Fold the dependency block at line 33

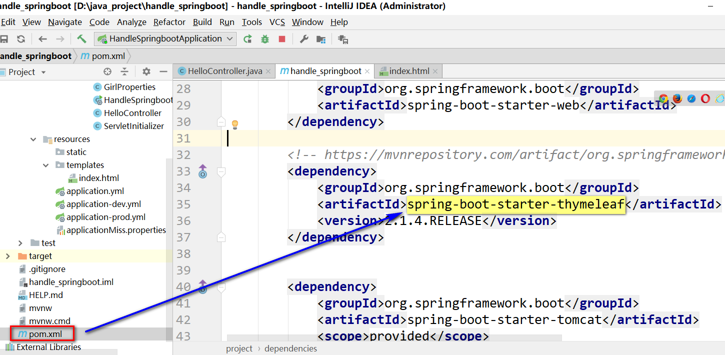point(221,171)
